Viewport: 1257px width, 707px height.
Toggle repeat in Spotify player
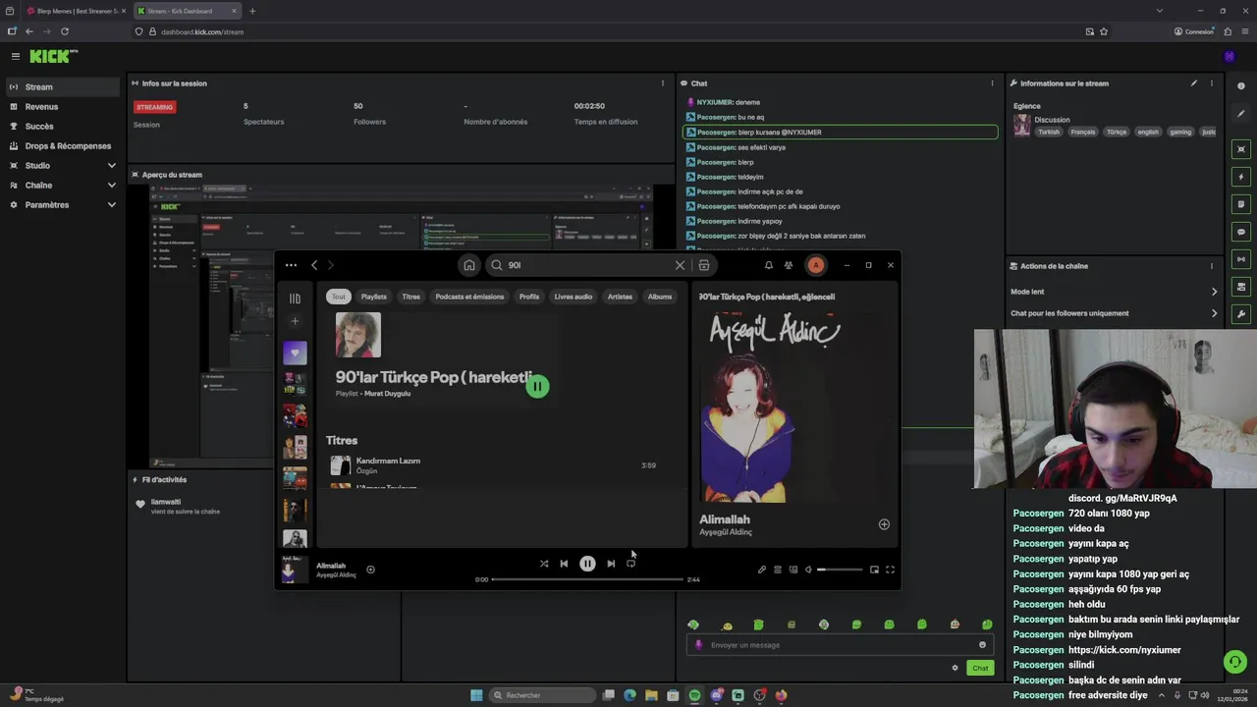click(x=630, y=564)
